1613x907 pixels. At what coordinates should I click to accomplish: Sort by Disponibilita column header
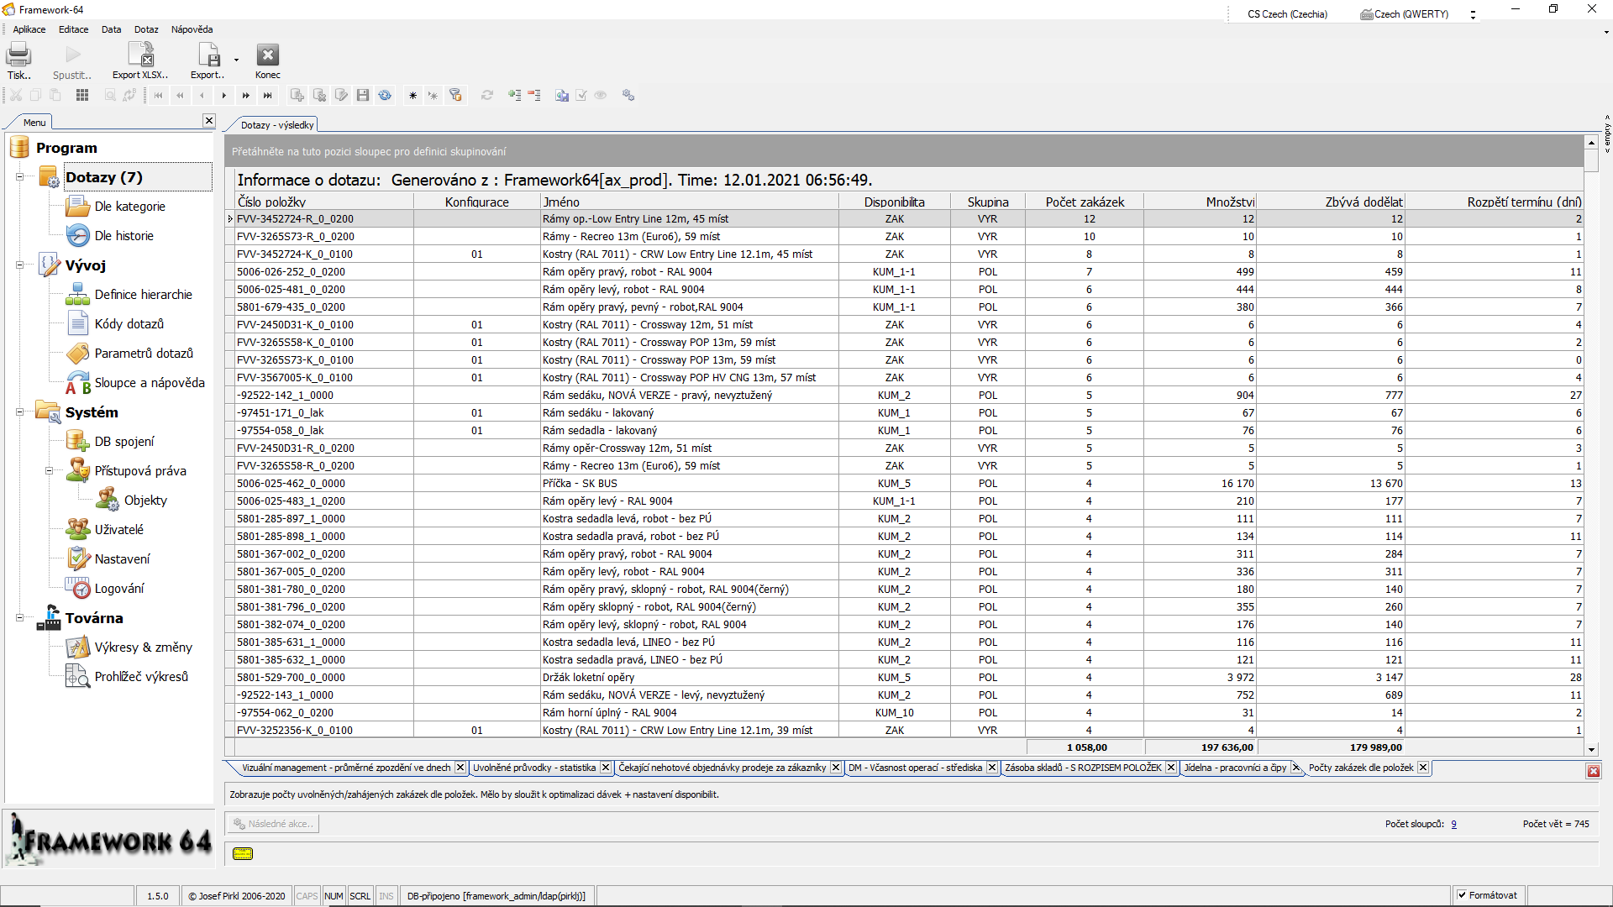tap(894, 202)
